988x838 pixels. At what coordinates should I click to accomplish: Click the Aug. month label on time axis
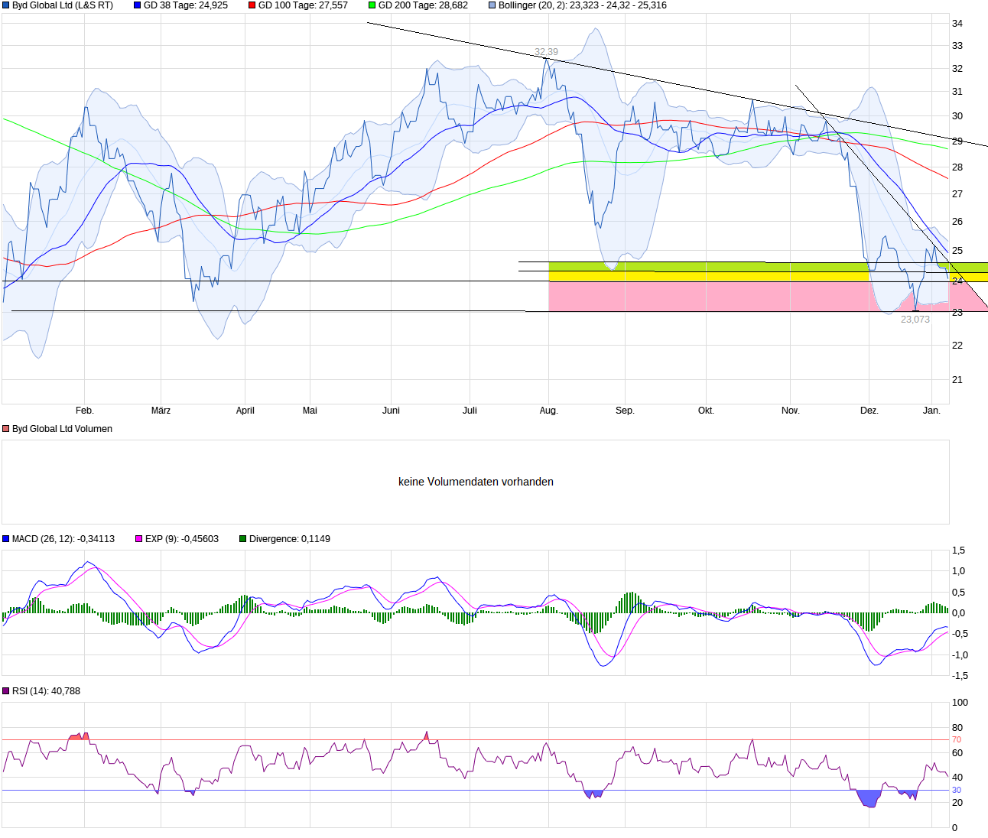549,411
